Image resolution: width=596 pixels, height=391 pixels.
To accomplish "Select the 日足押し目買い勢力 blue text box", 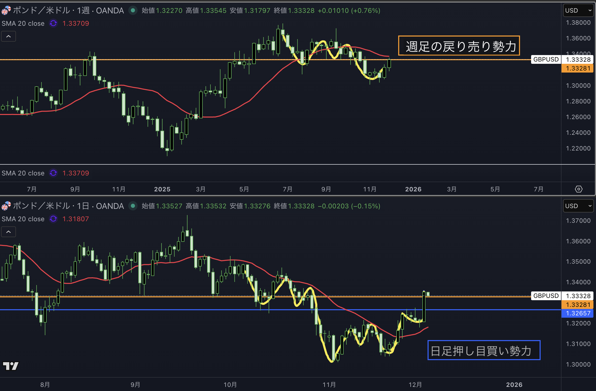I will [x=484, y=350].
